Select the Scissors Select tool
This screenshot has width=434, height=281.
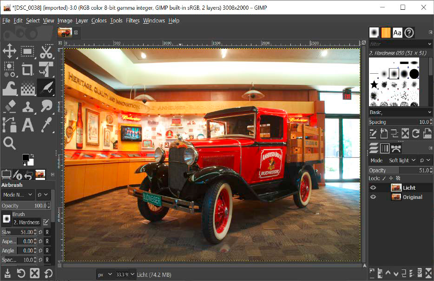[46, 51]
